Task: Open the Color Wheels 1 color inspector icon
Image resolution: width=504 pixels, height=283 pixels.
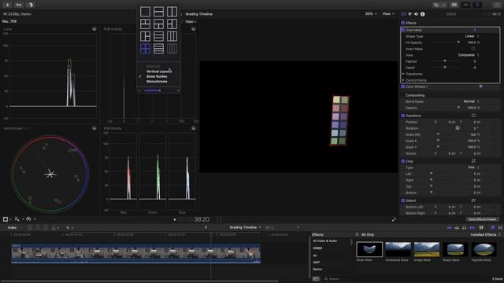Action: click(481, 86)
